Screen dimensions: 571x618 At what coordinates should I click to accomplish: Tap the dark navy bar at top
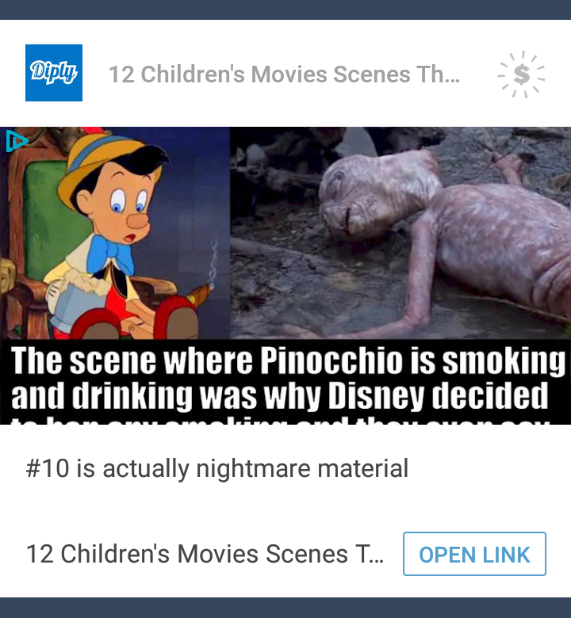click(x=285, y=10)
